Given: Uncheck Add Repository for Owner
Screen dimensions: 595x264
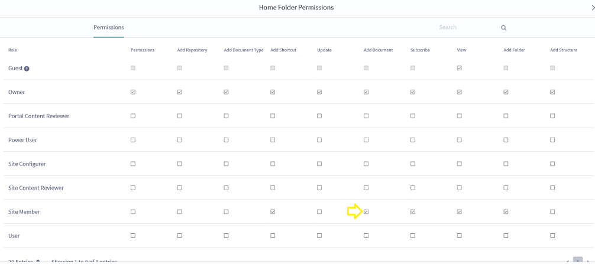Looking at the screenshot, I should (x=179, y=92).
